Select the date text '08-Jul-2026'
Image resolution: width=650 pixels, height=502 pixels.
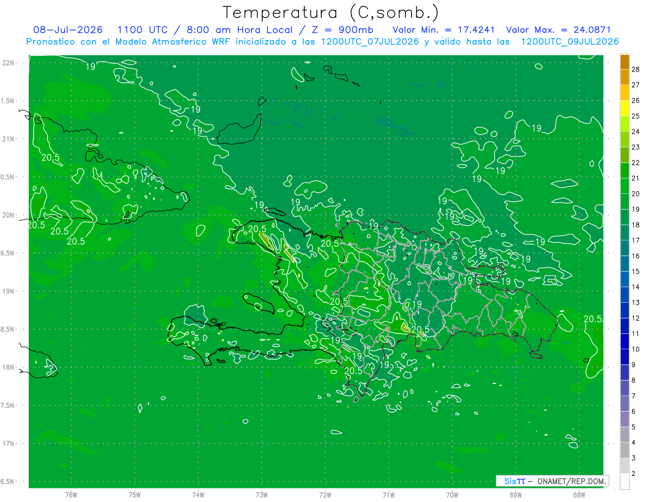coord(68,30)
